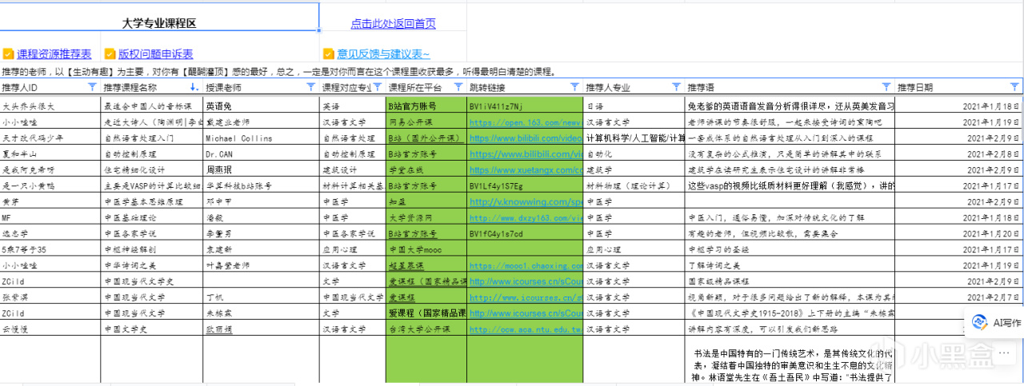Viewport: 1024px width, 386px height.
Task: Select the 最适合中国人的音标课 course cell
Action: click(152, 106)
